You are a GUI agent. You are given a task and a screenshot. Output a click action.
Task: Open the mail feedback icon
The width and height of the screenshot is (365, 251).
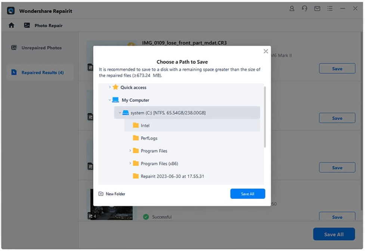pyautogui.click(x=317, y=9)
